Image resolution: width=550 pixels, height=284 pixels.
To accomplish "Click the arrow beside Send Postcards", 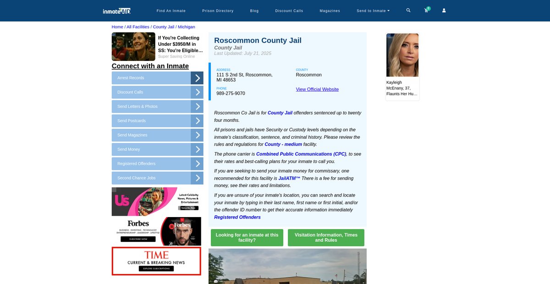I will [197, 121].
